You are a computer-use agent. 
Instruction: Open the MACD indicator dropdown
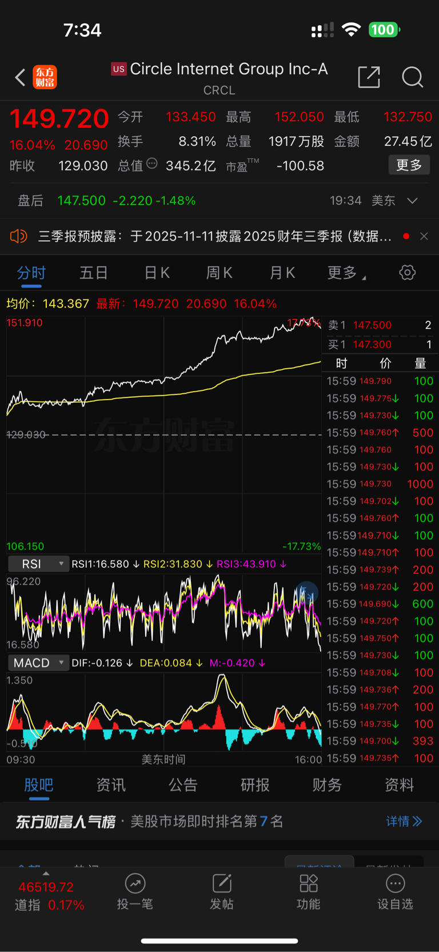(x=39, y=663)
